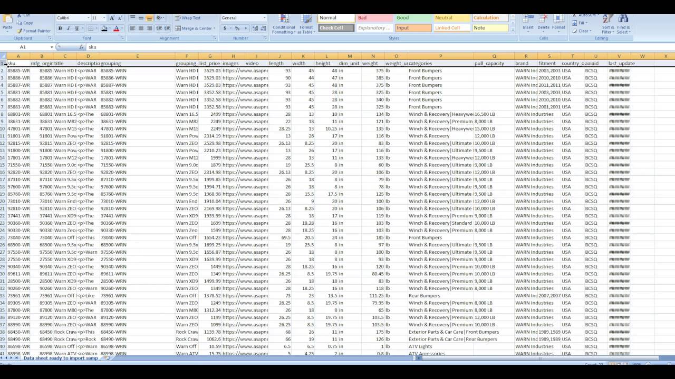675x379 pixels.
Task: Click the decrease indent icon
Action: coord(159,28)
